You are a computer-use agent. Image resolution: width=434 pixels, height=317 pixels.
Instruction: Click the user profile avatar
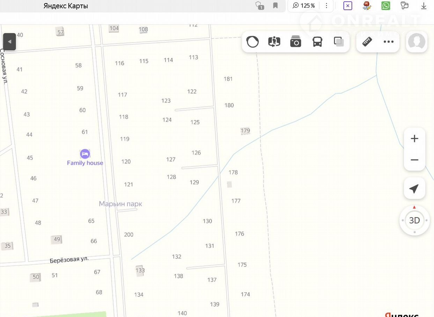point(417,42)
